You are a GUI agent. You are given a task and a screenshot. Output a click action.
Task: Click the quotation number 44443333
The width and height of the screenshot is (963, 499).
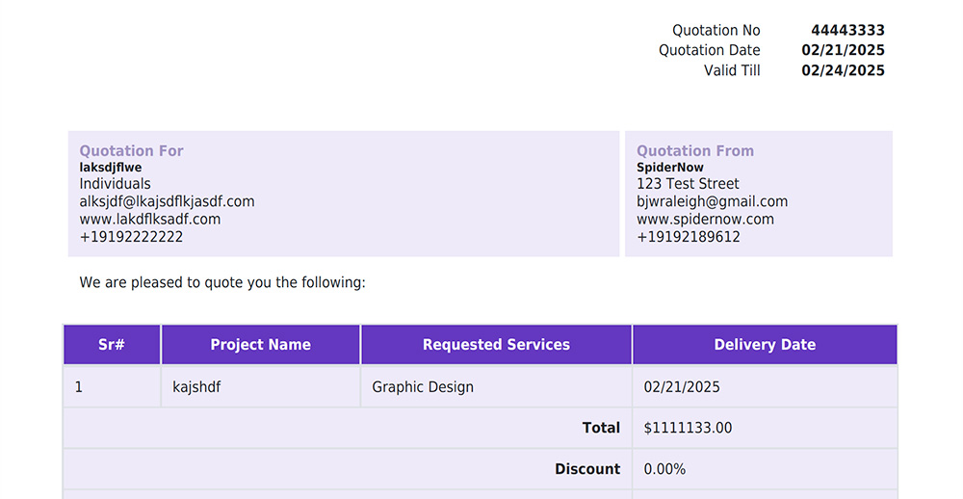tap(847, 30)
